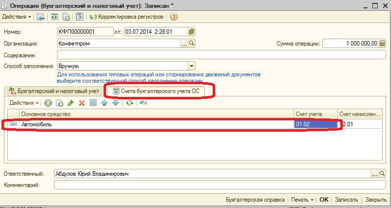Screen dimensions: 391x208
Task: Select Счета бухгалтерского учета ОС tab
Action: click(159, 91)
